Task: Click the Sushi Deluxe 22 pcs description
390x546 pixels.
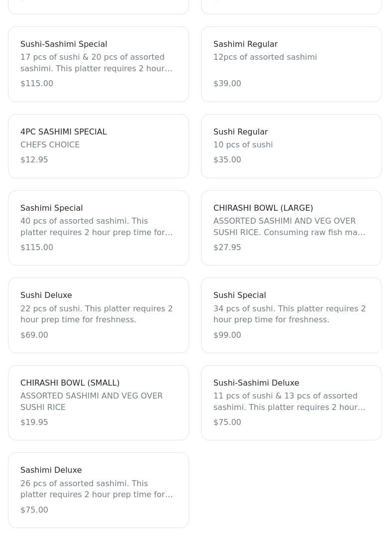Action: (97, 314)
